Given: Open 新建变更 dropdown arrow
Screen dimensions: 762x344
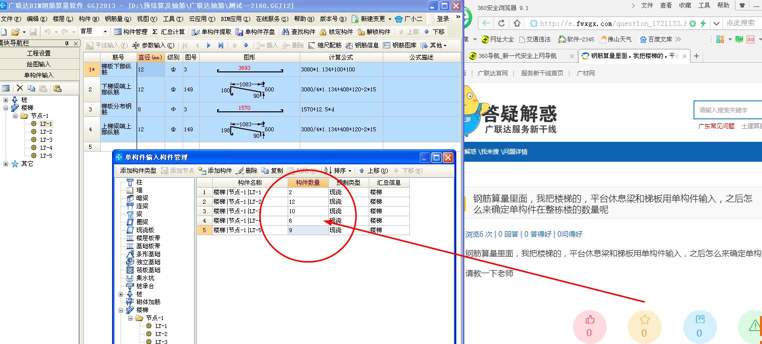Looking at the screenshot, I should coord(390,19).
